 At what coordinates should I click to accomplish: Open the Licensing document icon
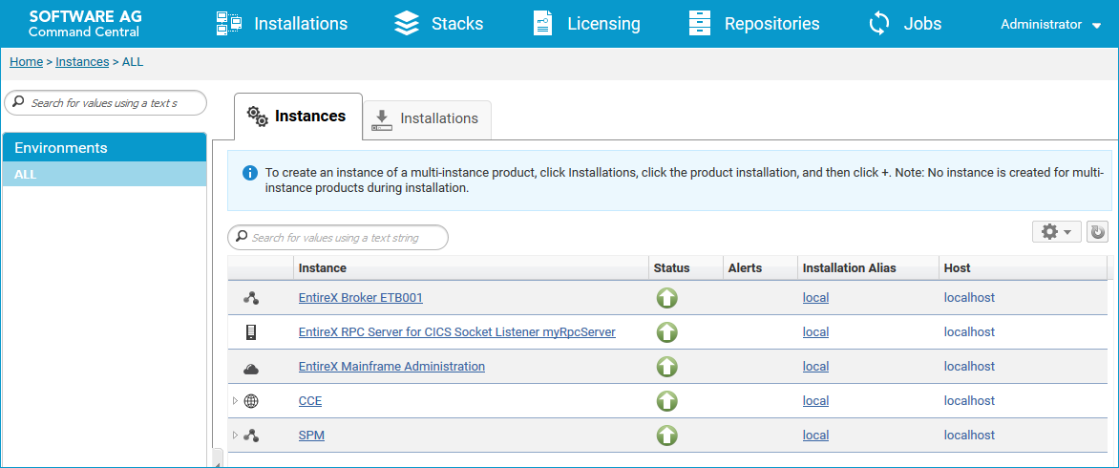coord(542,24)
